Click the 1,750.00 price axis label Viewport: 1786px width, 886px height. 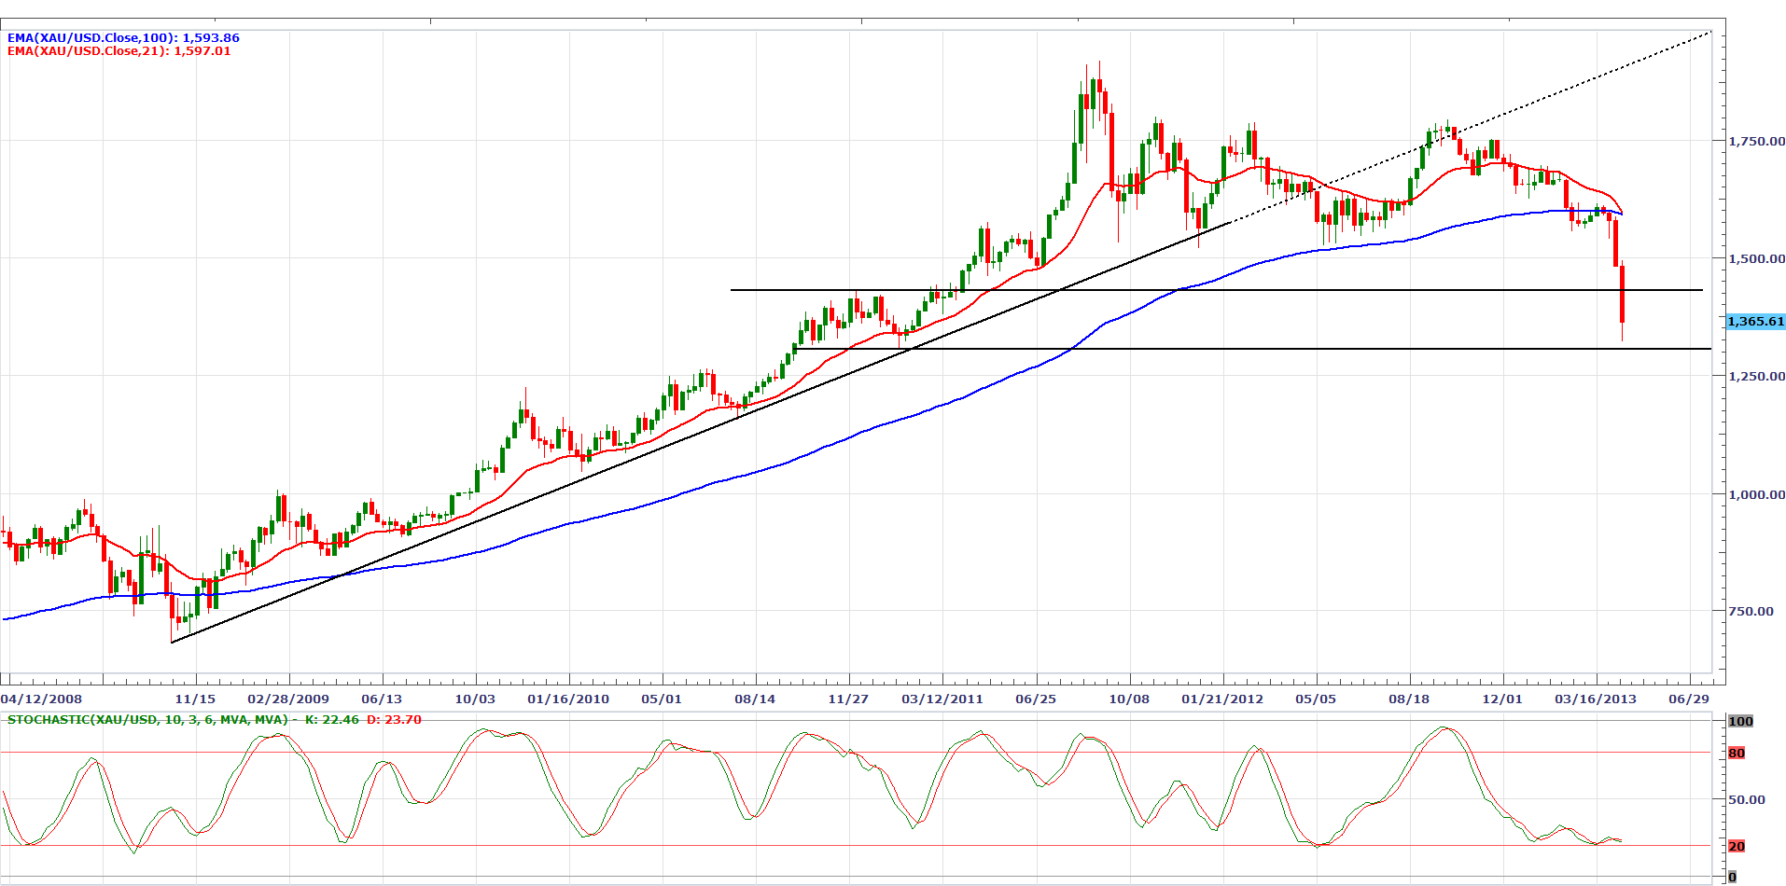coord(1756,141)
